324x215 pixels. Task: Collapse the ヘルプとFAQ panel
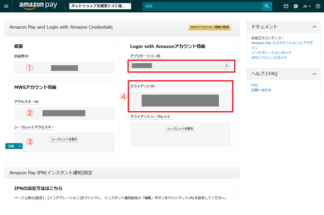click(314, 74)
